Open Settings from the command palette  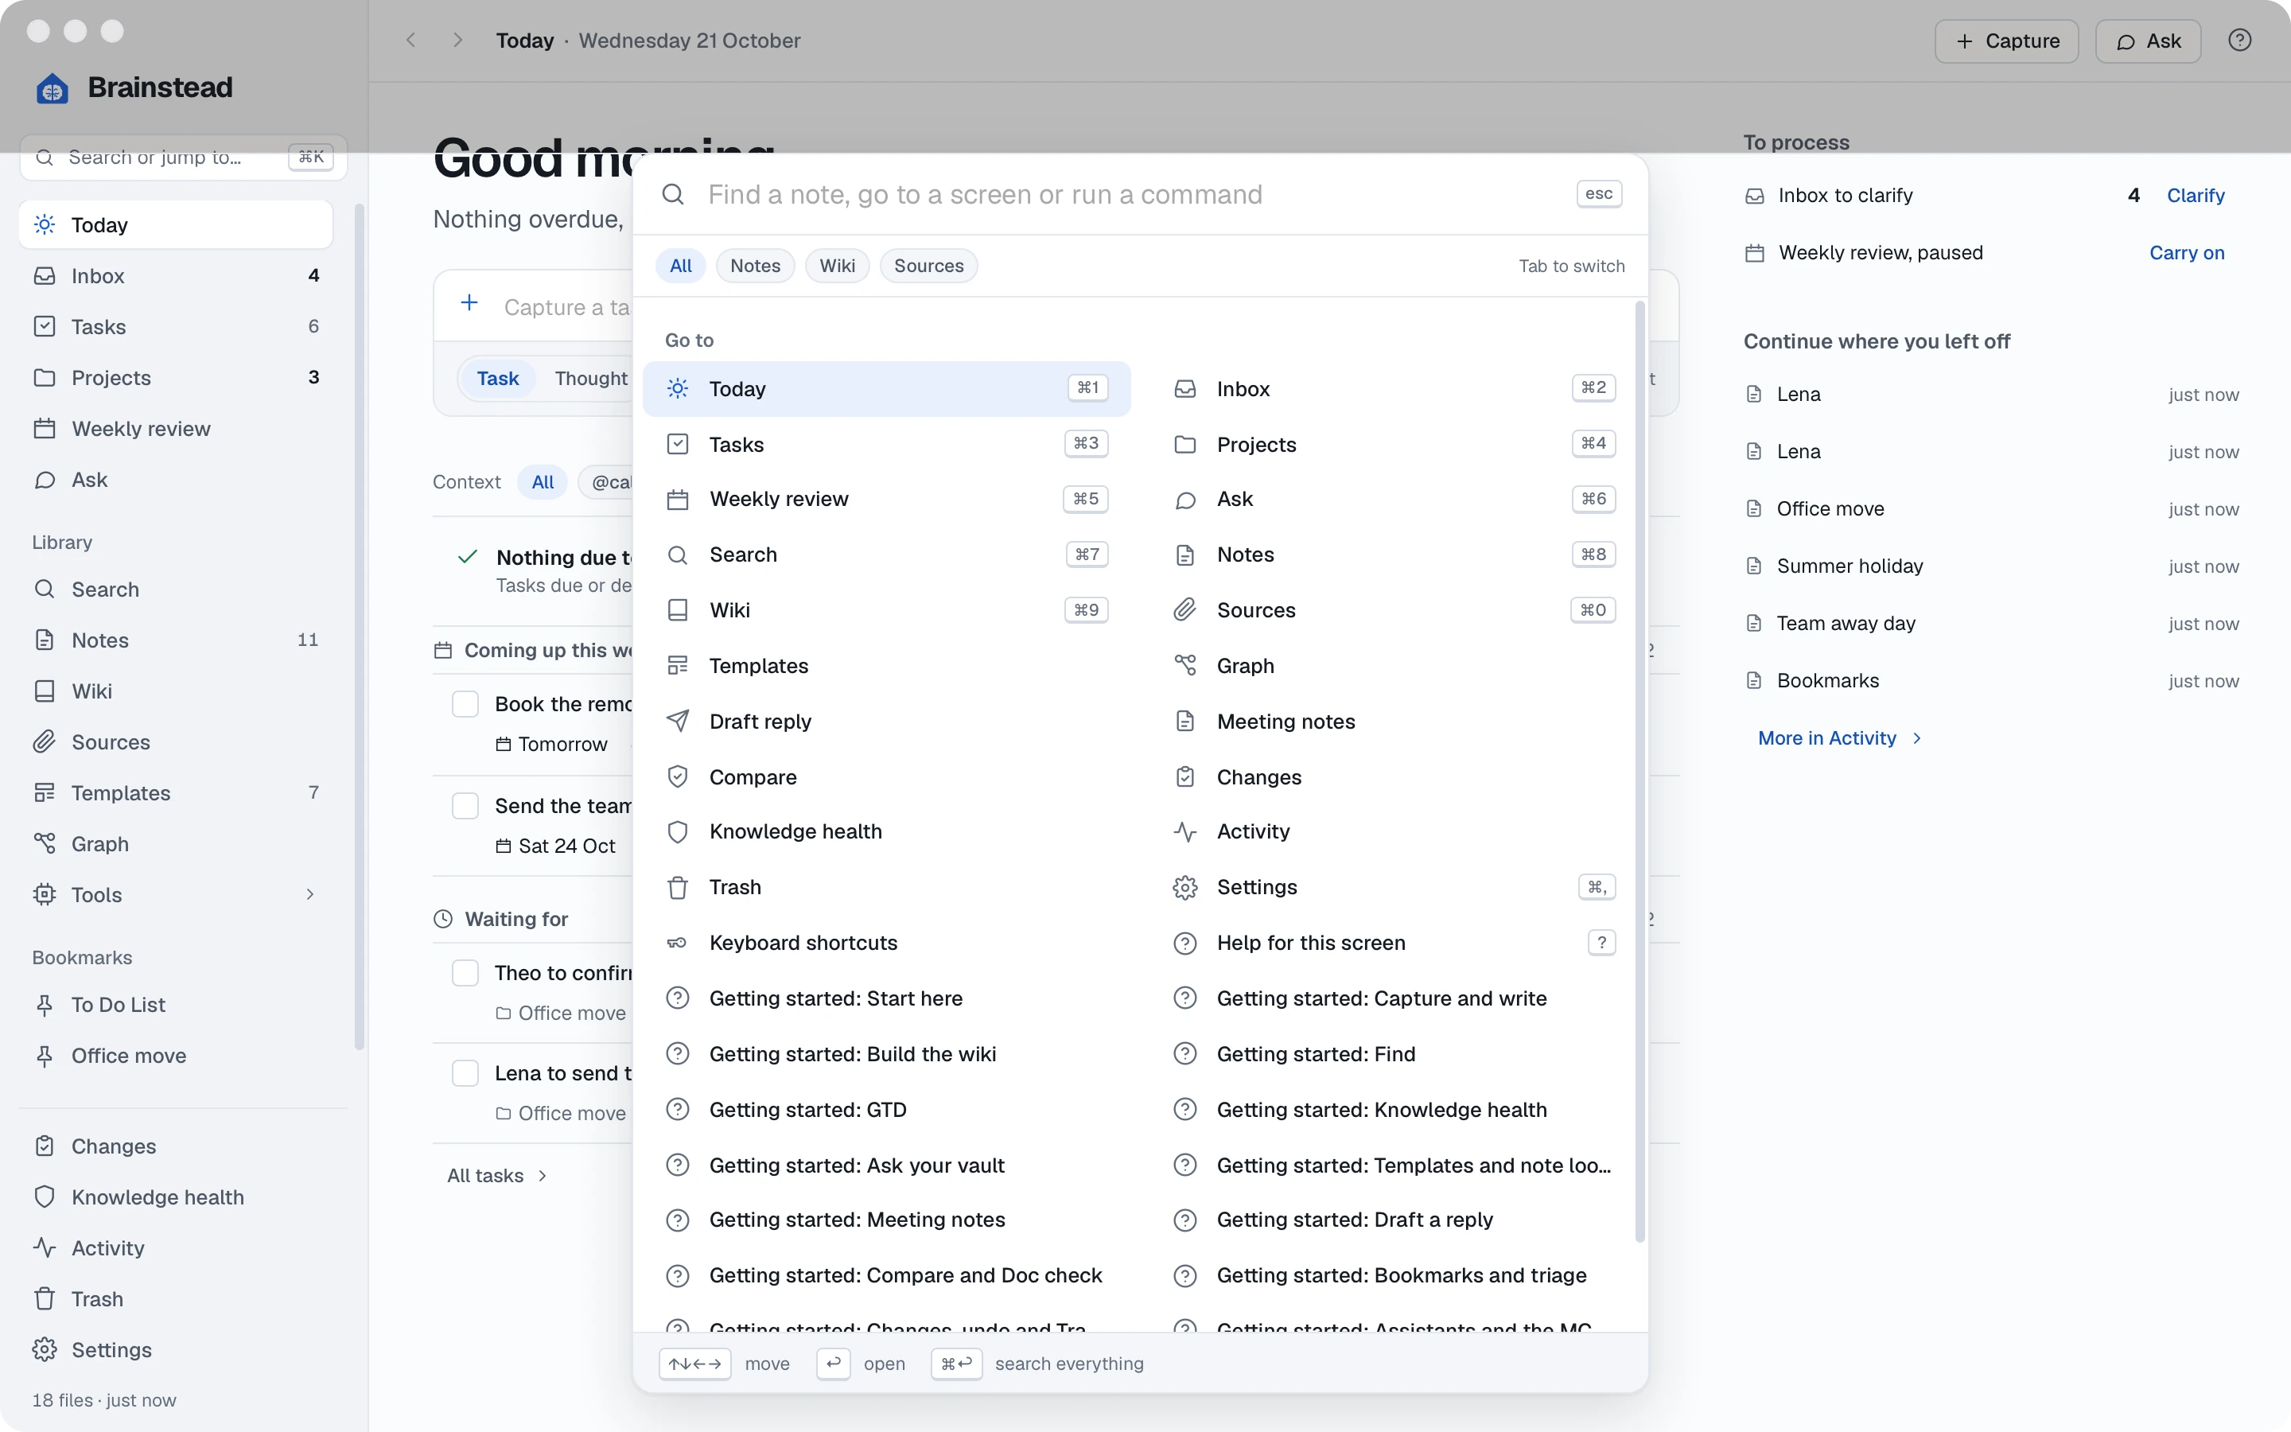1394,887
